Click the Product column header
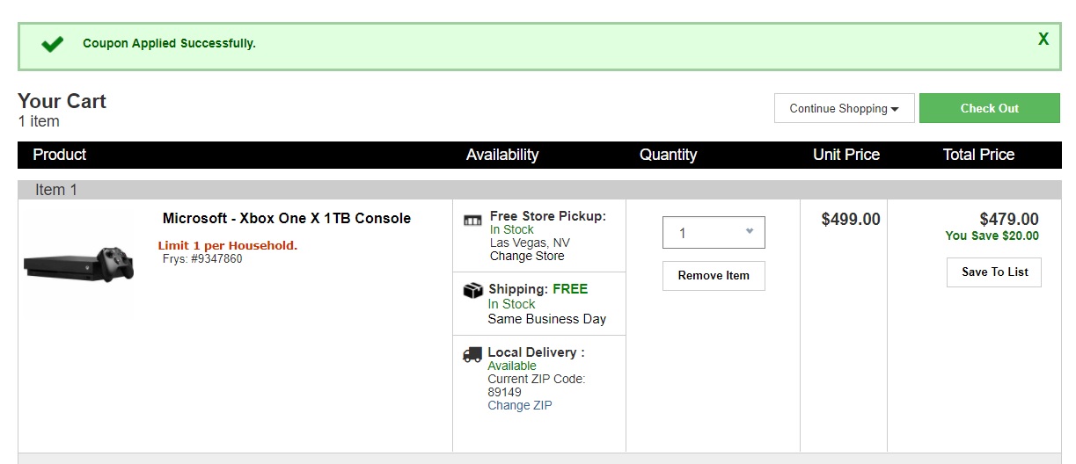This screenshot has height=464, width=1076. tap(60, 155)
